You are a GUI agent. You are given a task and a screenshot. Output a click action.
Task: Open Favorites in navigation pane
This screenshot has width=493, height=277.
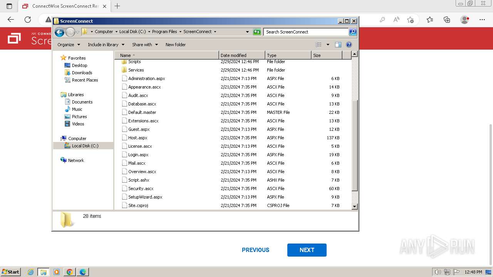[x=77, y=58]
